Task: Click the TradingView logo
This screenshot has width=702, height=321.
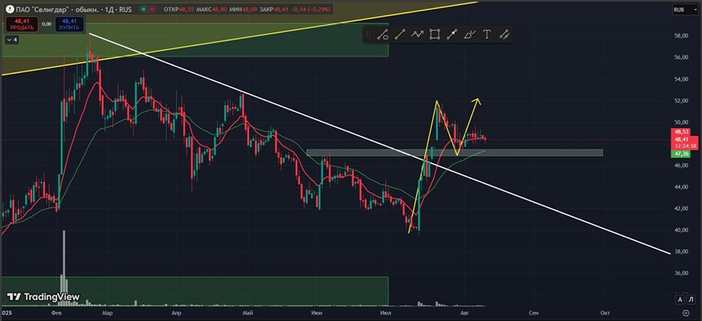Action: coord(44,297)
